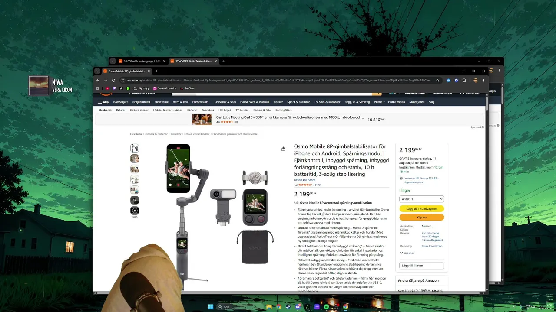Open Steam from the taskbar
556x312 pixels.
(x=288, y=307)
